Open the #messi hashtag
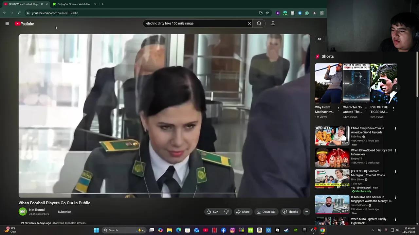Screen dimensions: 419x235 pos(82,223)
